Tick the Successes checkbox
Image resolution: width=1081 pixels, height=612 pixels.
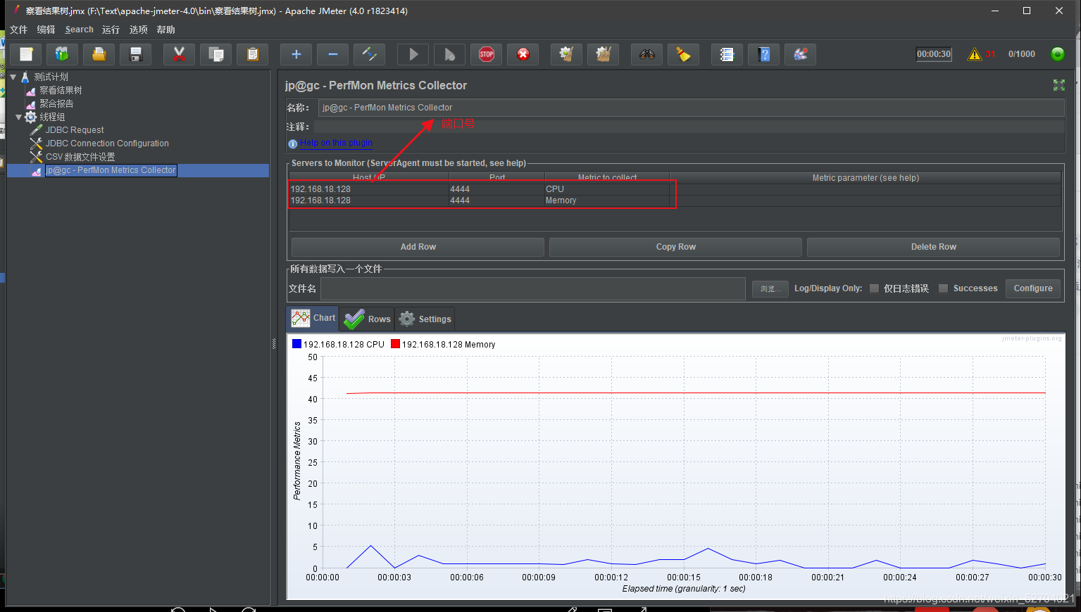coord(944,288)
